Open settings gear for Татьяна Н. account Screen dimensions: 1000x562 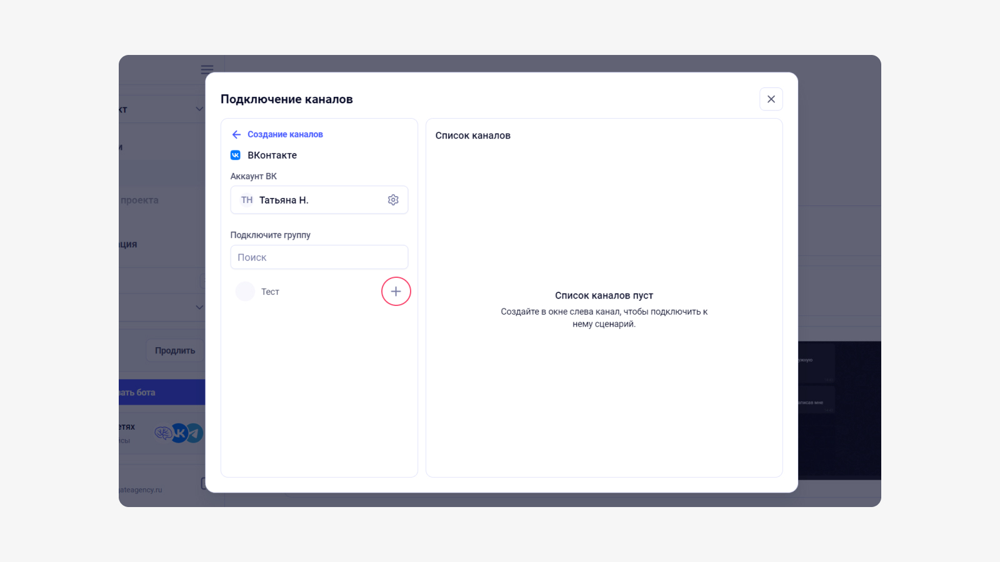[x=393, y=200]
